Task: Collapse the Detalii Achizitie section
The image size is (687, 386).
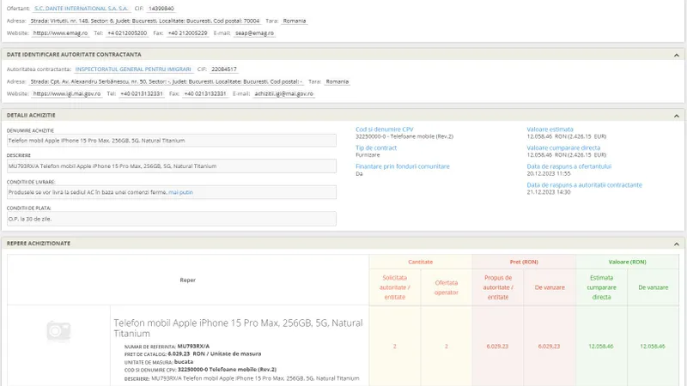Action: [676, 116]
